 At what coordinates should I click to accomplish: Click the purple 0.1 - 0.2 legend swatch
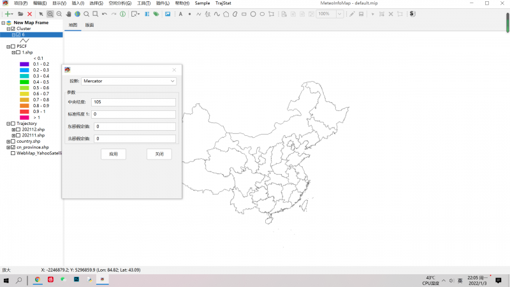(24, 64)
